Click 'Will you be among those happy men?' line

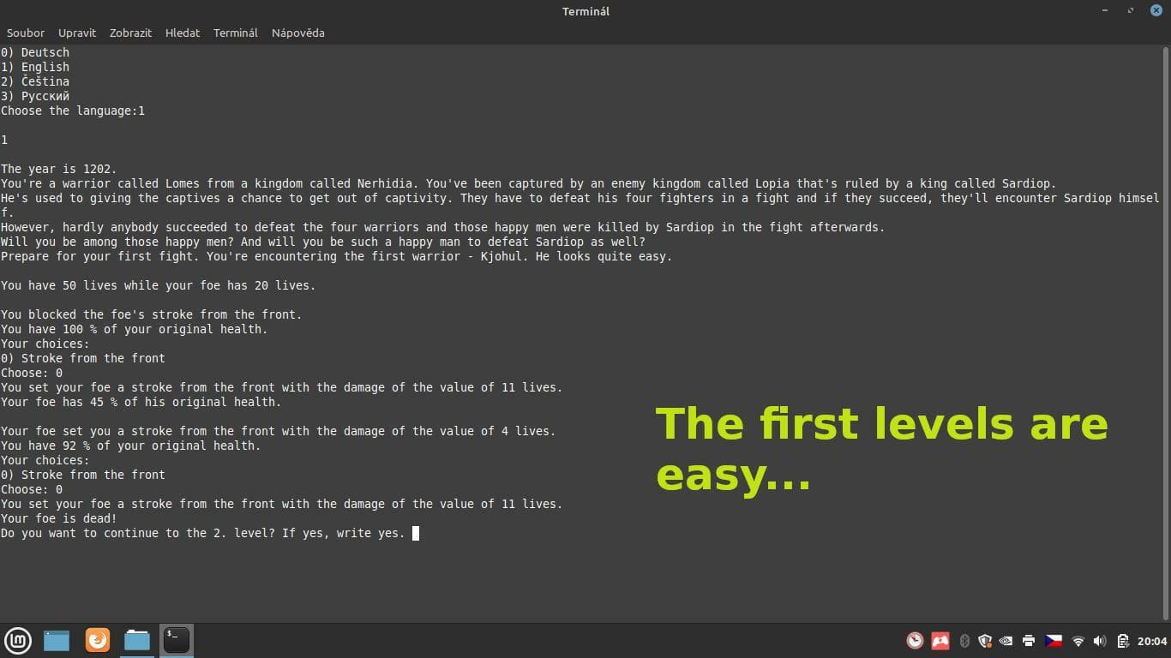[323, 242]
